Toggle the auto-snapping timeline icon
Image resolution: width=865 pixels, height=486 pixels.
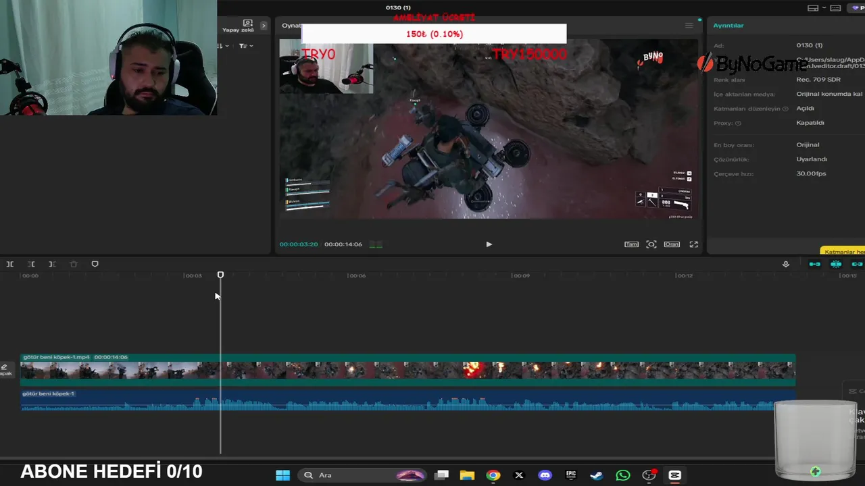tap(836, 264)
